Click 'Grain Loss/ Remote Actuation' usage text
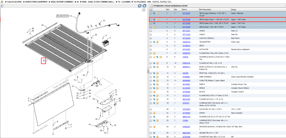Screen dimensions: 286x138 (x=242, y=77)
